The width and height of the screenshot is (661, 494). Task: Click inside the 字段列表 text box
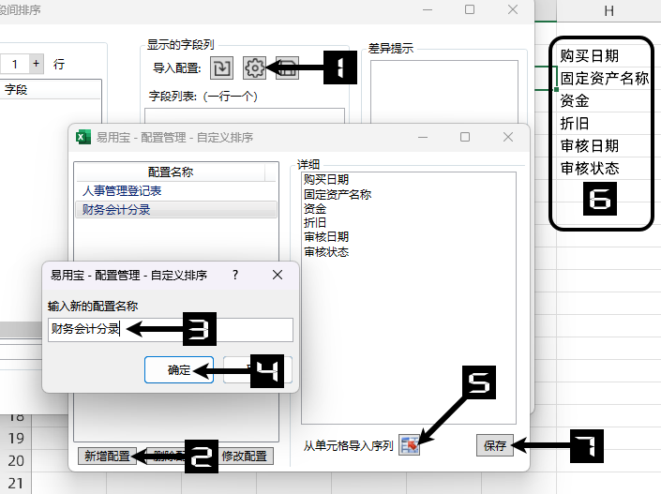click(x=245, y=116)
